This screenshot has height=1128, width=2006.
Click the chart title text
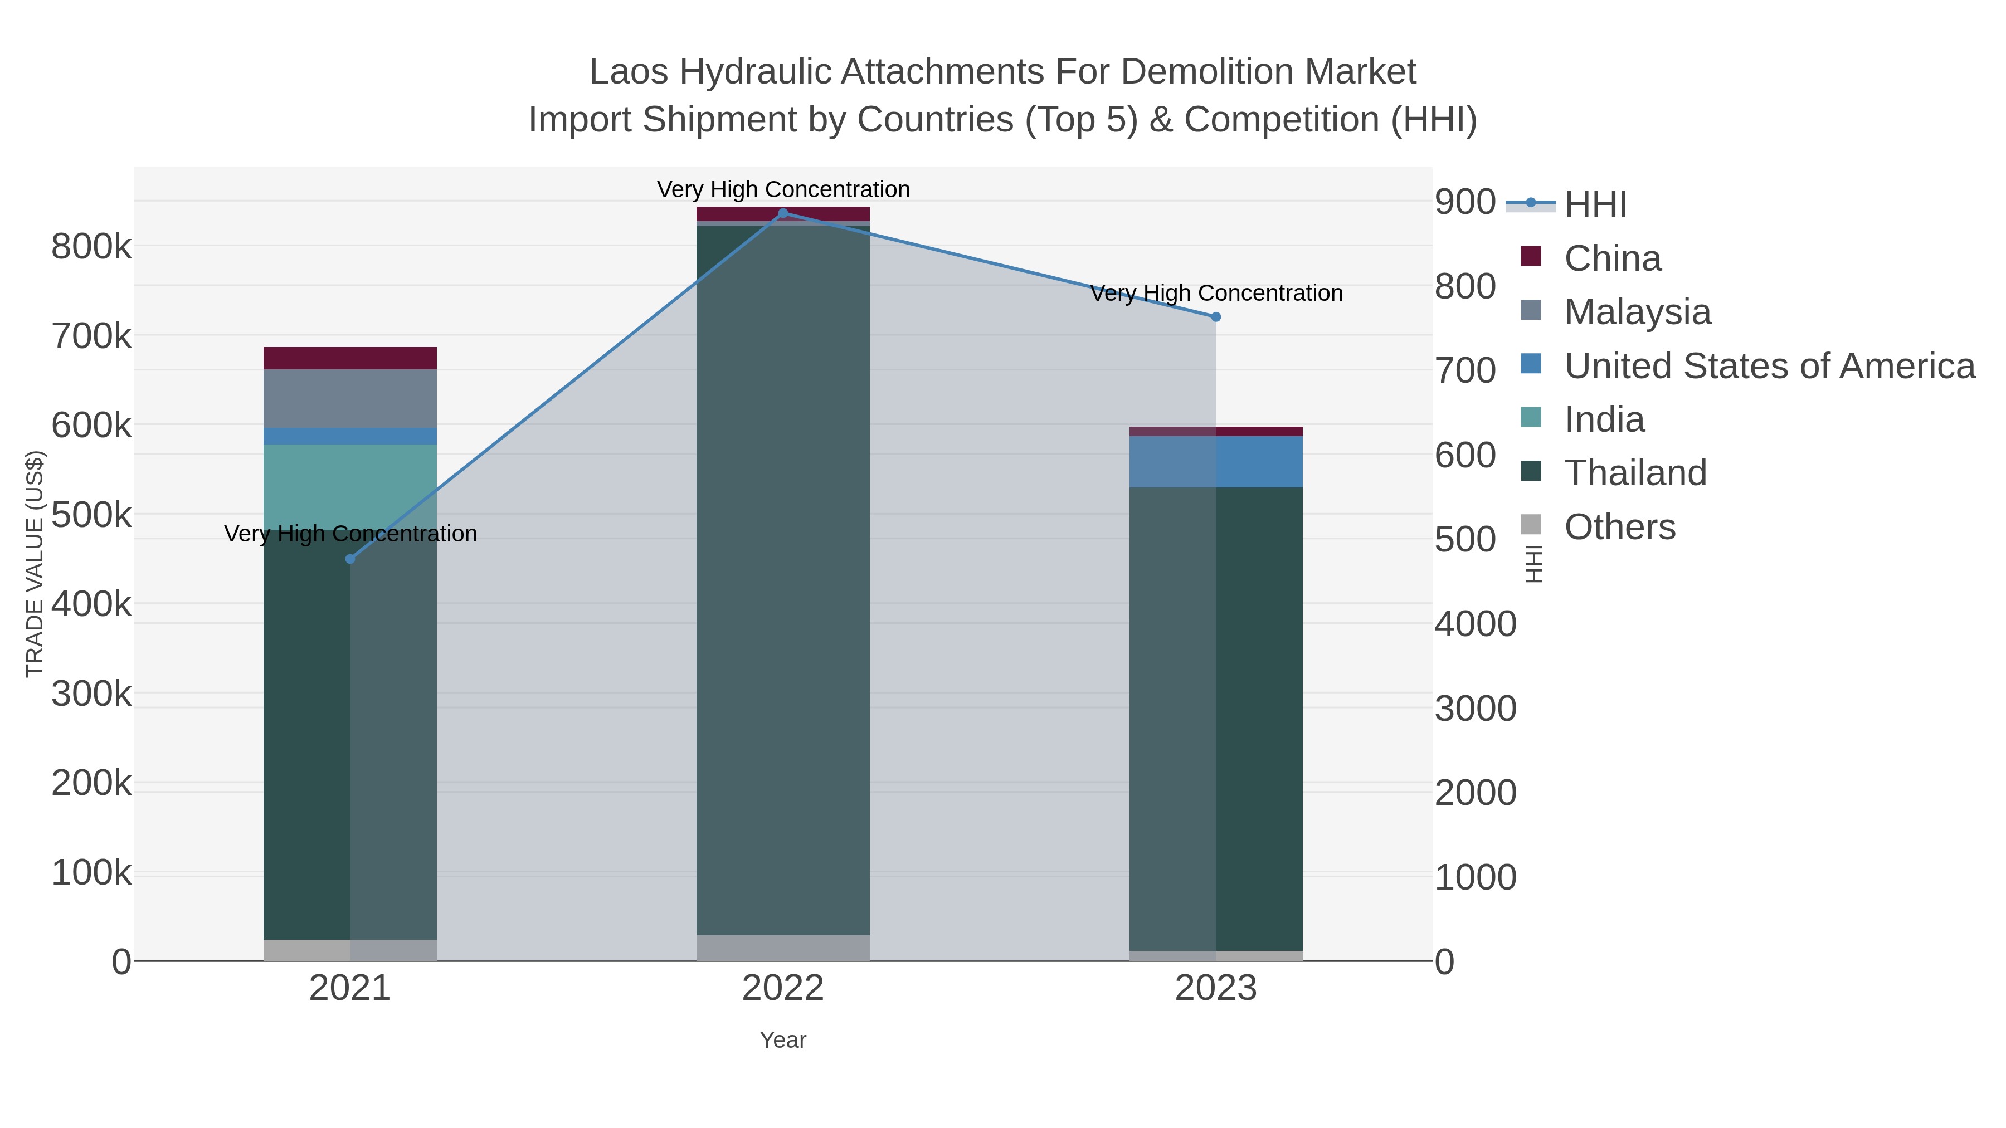(1003, 95)
